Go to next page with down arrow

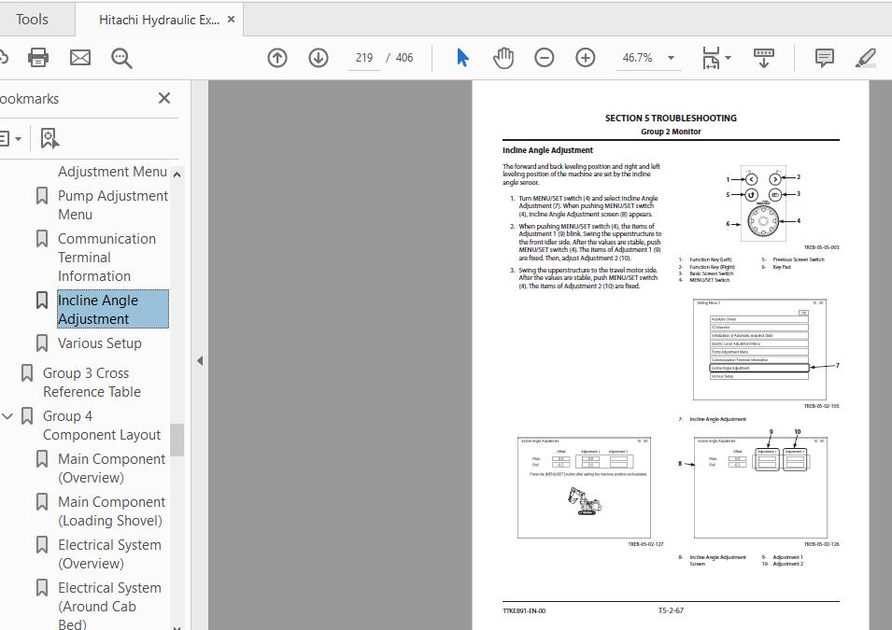pos(319,58)
